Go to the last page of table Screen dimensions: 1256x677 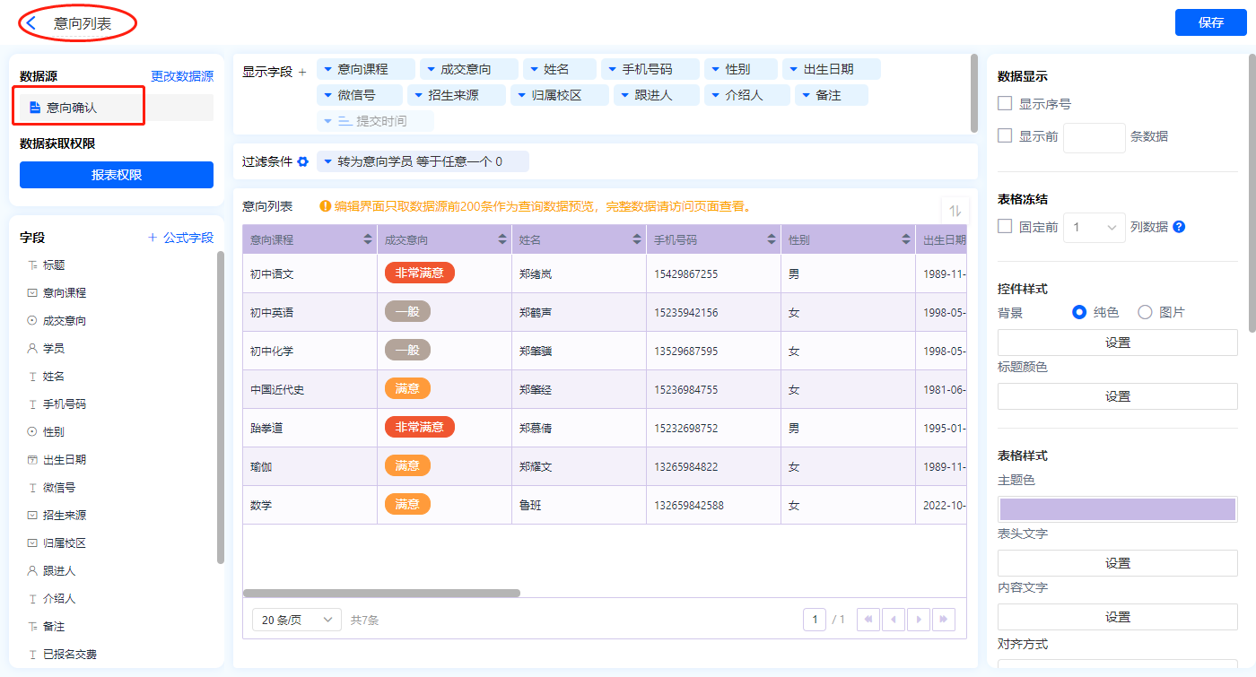click(x=943, y=620)
